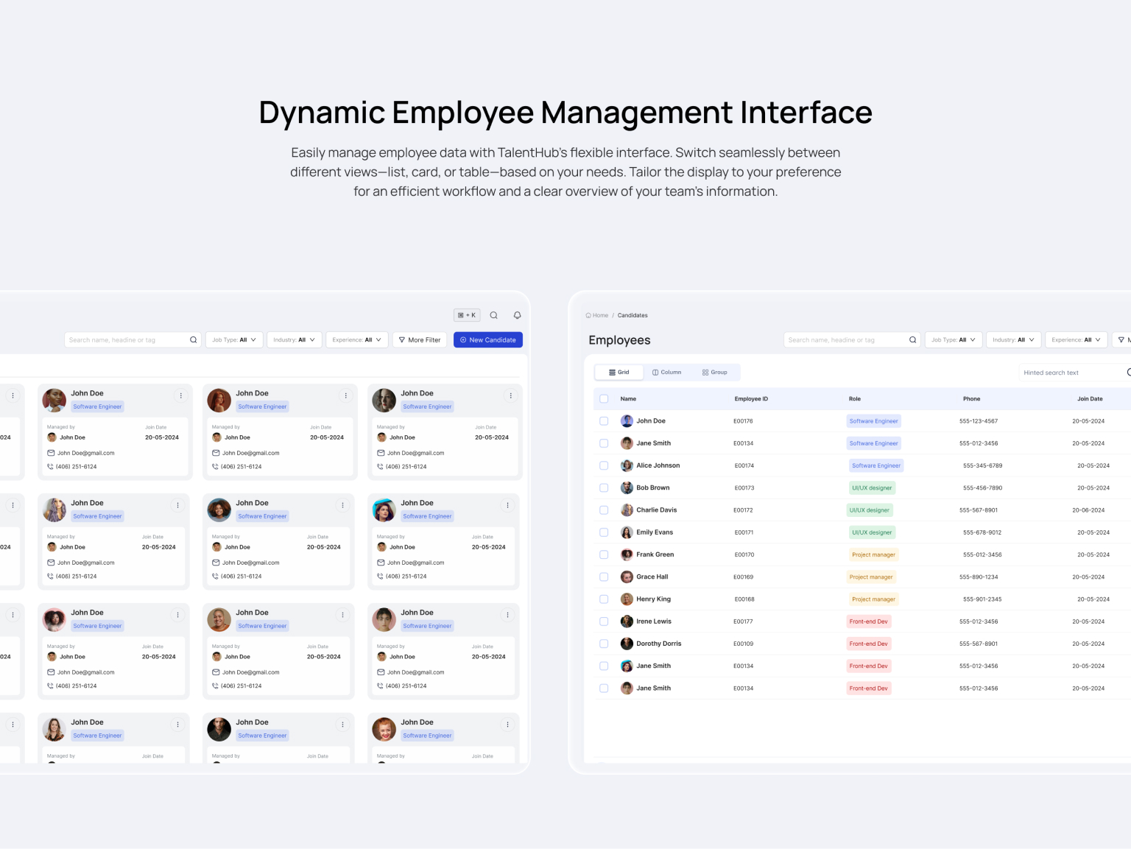Click the search icon in the candidate search bar
Screen dimensions: 1131x849
point(193,339)
